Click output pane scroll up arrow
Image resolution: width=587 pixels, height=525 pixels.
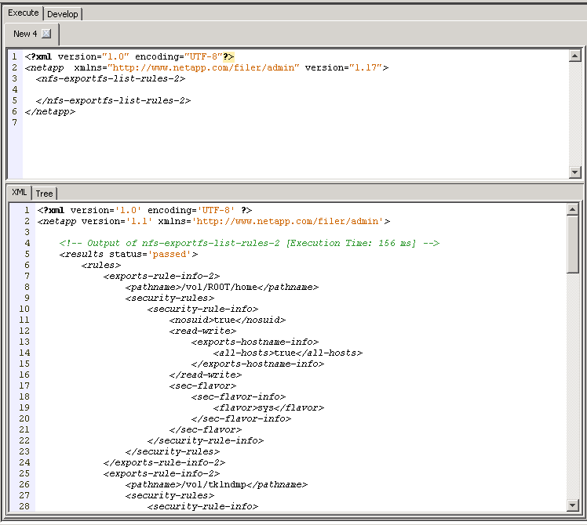tap(573, 209)
